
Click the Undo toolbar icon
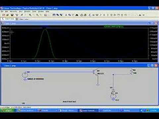tap(126, 15)
